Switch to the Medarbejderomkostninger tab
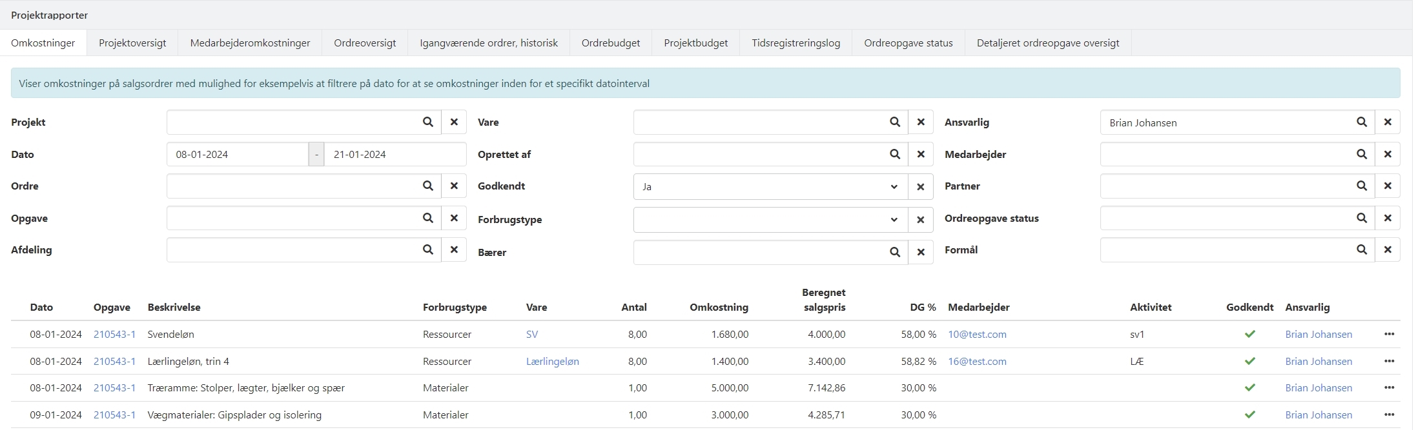 click(x=250, y=43)
